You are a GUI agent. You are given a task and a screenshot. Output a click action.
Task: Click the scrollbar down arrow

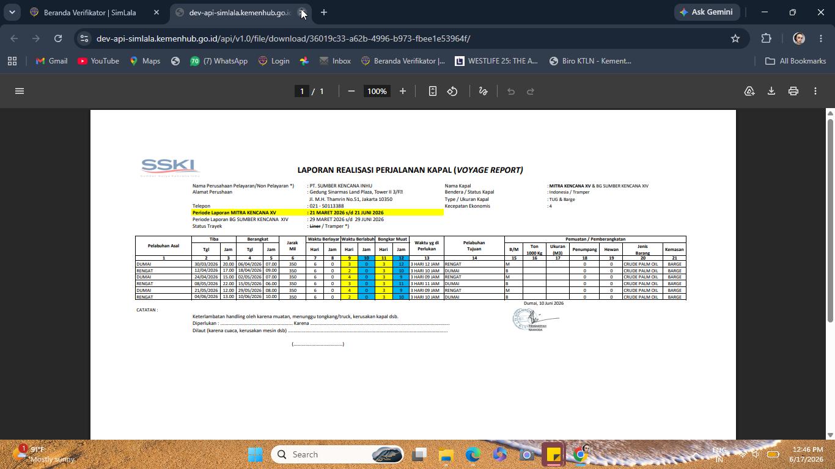click(830, 435)
